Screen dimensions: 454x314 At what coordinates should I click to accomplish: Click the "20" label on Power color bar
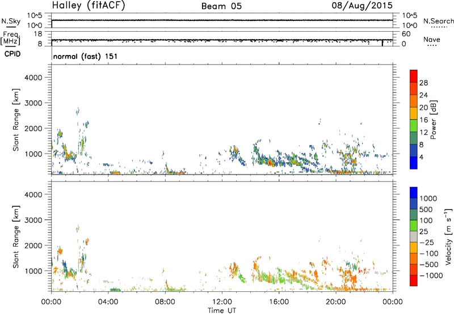[x=423, y=108]
